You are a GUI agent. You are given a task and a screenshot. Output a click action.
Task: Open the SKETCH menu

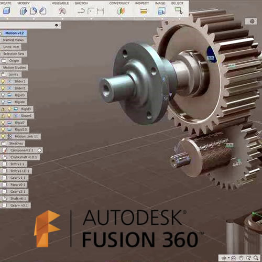tap(81, 3)
